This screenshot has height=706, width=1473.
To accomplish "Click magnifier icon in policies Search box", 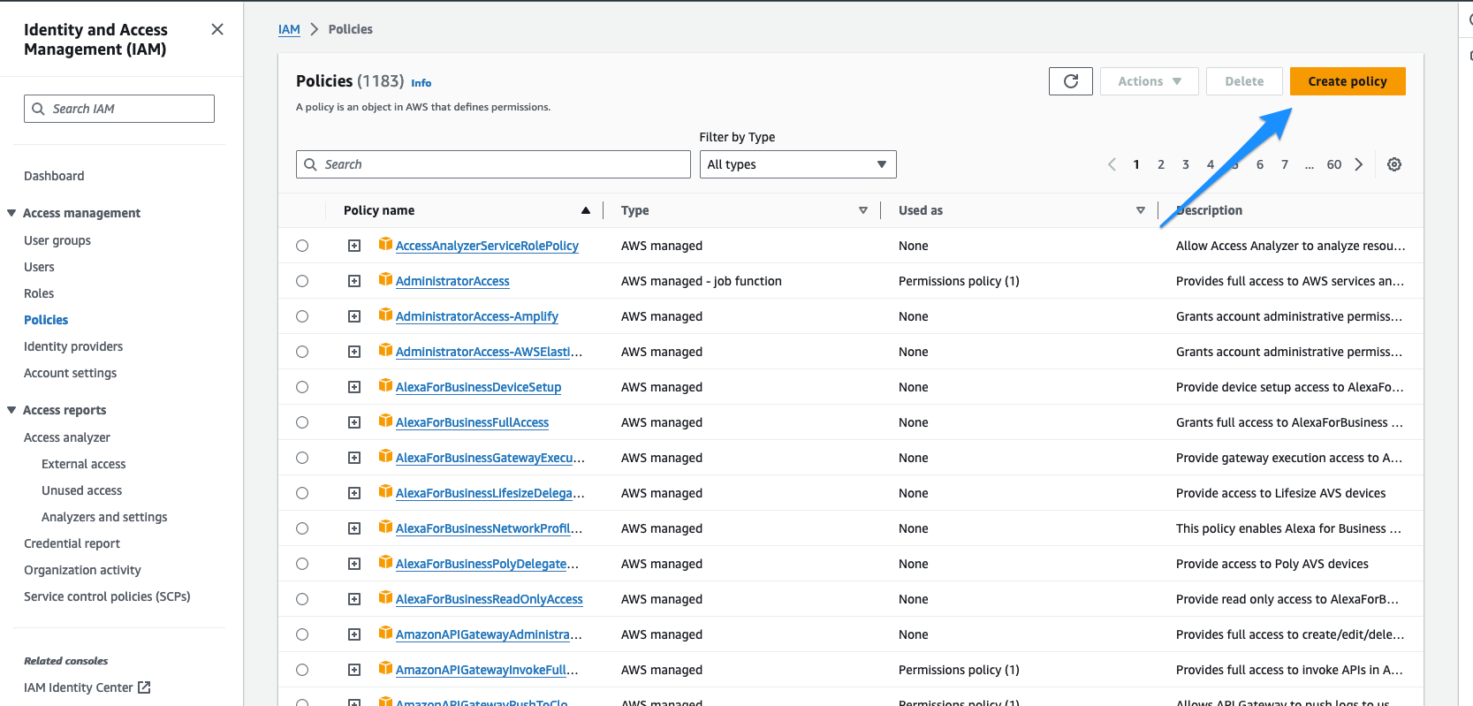I will tap(310, 164).
